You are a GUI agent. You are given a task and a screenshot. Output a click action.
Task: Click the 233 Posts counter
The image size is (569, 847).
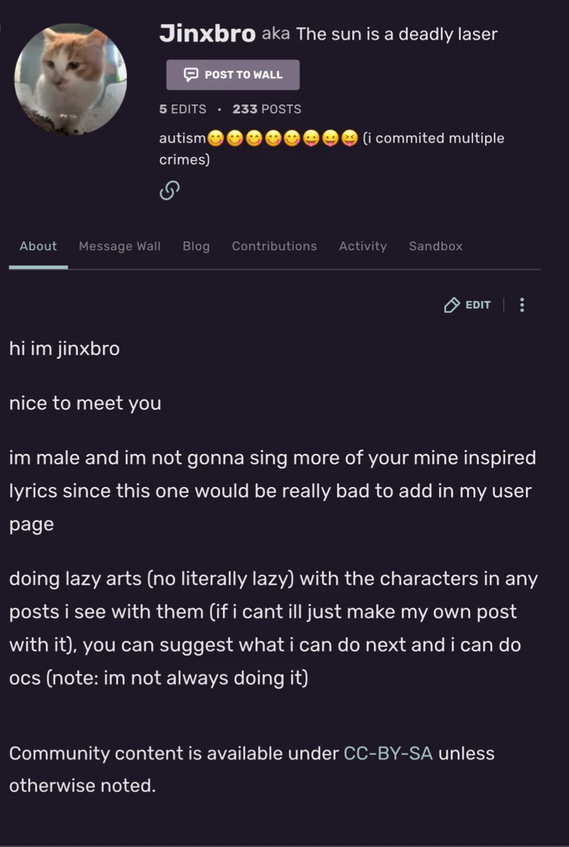click(267, 109)
